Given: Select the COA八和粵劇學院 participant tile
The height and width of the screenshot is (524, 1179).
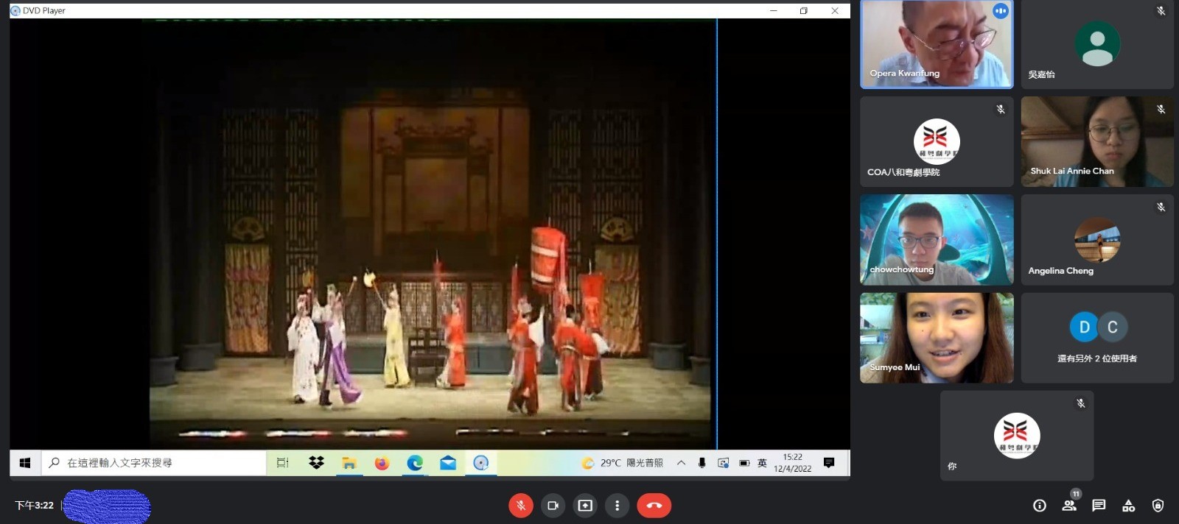Looking at the screenshot, I should [x=937, y=141].
